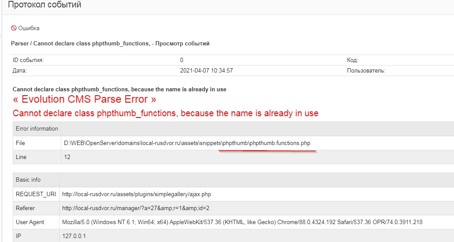Select the bold black 'Cannot declare class' message
The height and width of the screenshot is (242, 454).
[119, 89]
